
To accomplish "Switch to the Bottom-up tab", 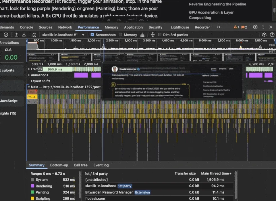I will pos(59,165).
